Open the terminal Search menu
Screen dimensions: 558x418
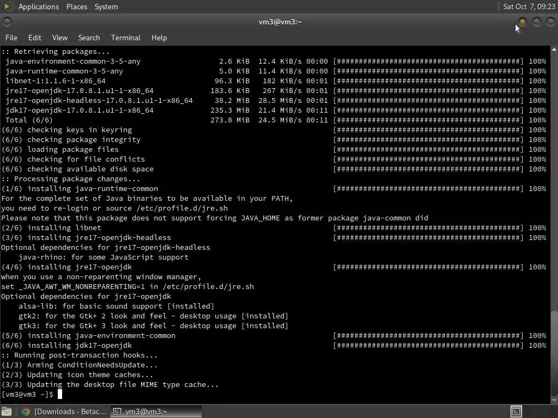[x=89, y=38]
